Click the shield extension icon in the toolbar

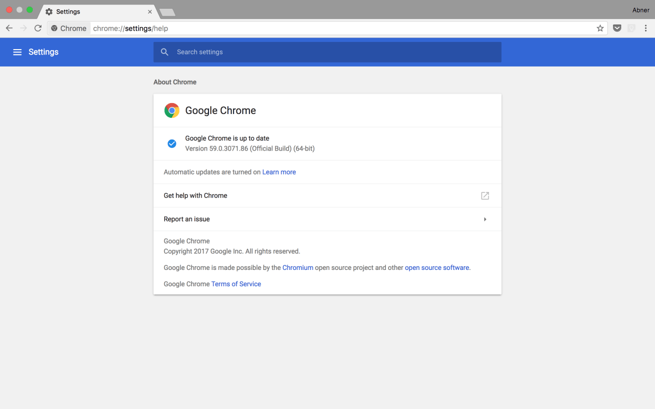coord(617,28)
